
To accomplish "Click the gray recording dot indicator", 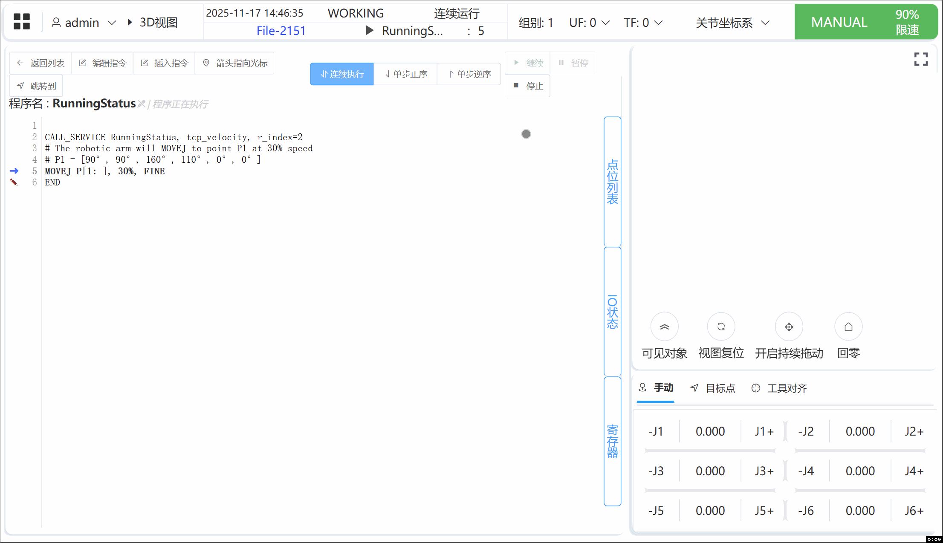I will tap(526, 134).
